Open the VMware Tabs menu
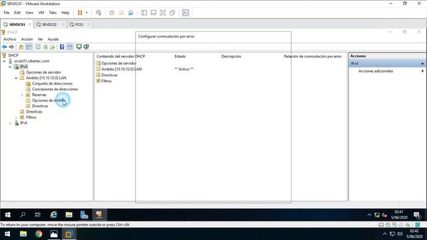 pyautogui.click(x=53, y=13)
